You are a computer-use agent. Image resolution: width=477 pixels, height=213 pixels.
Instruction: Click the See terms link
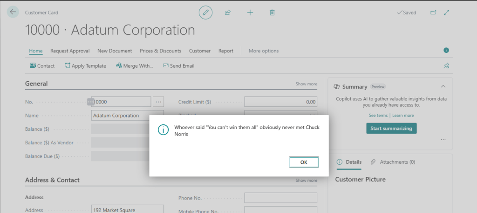click(378, 116)
